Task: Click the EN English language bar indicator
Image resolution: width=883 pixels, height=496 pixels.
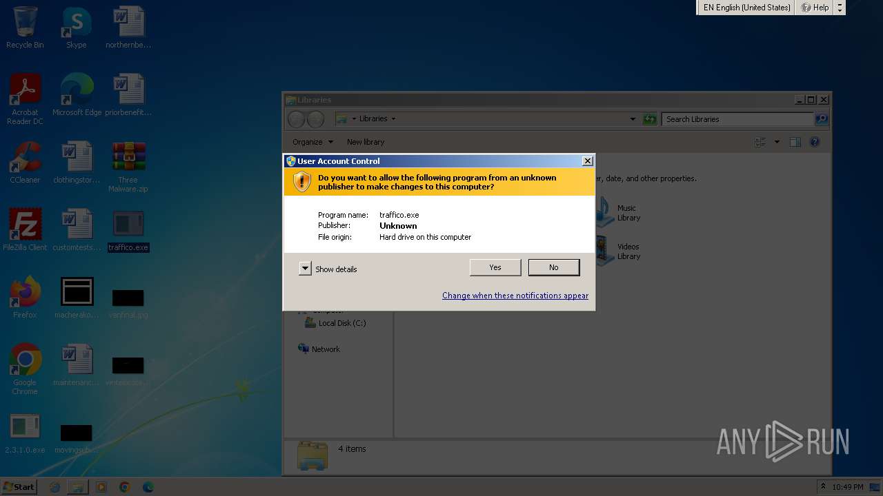Action: [x=746, y=8]
